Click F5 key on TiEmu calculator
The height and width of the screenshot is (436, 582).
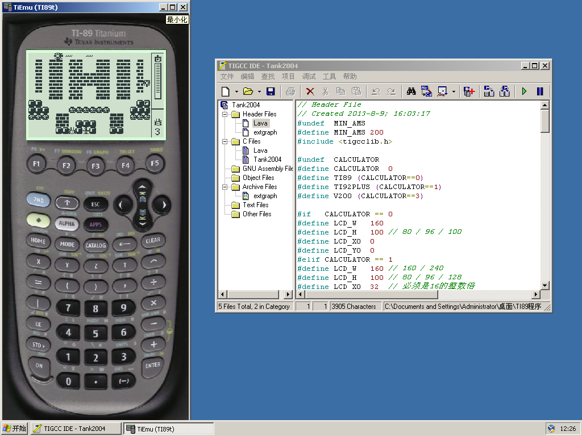pyautogui.click(x=155, y=163)
